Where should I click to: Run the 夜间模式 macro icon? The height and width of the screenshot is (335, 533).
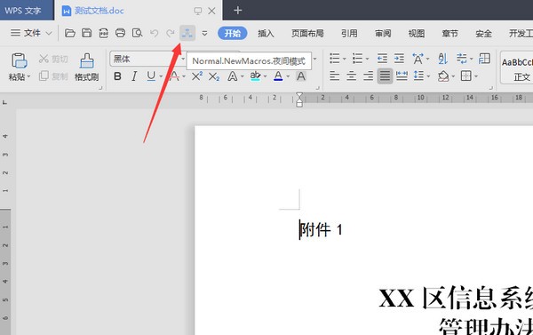point(187,33)
